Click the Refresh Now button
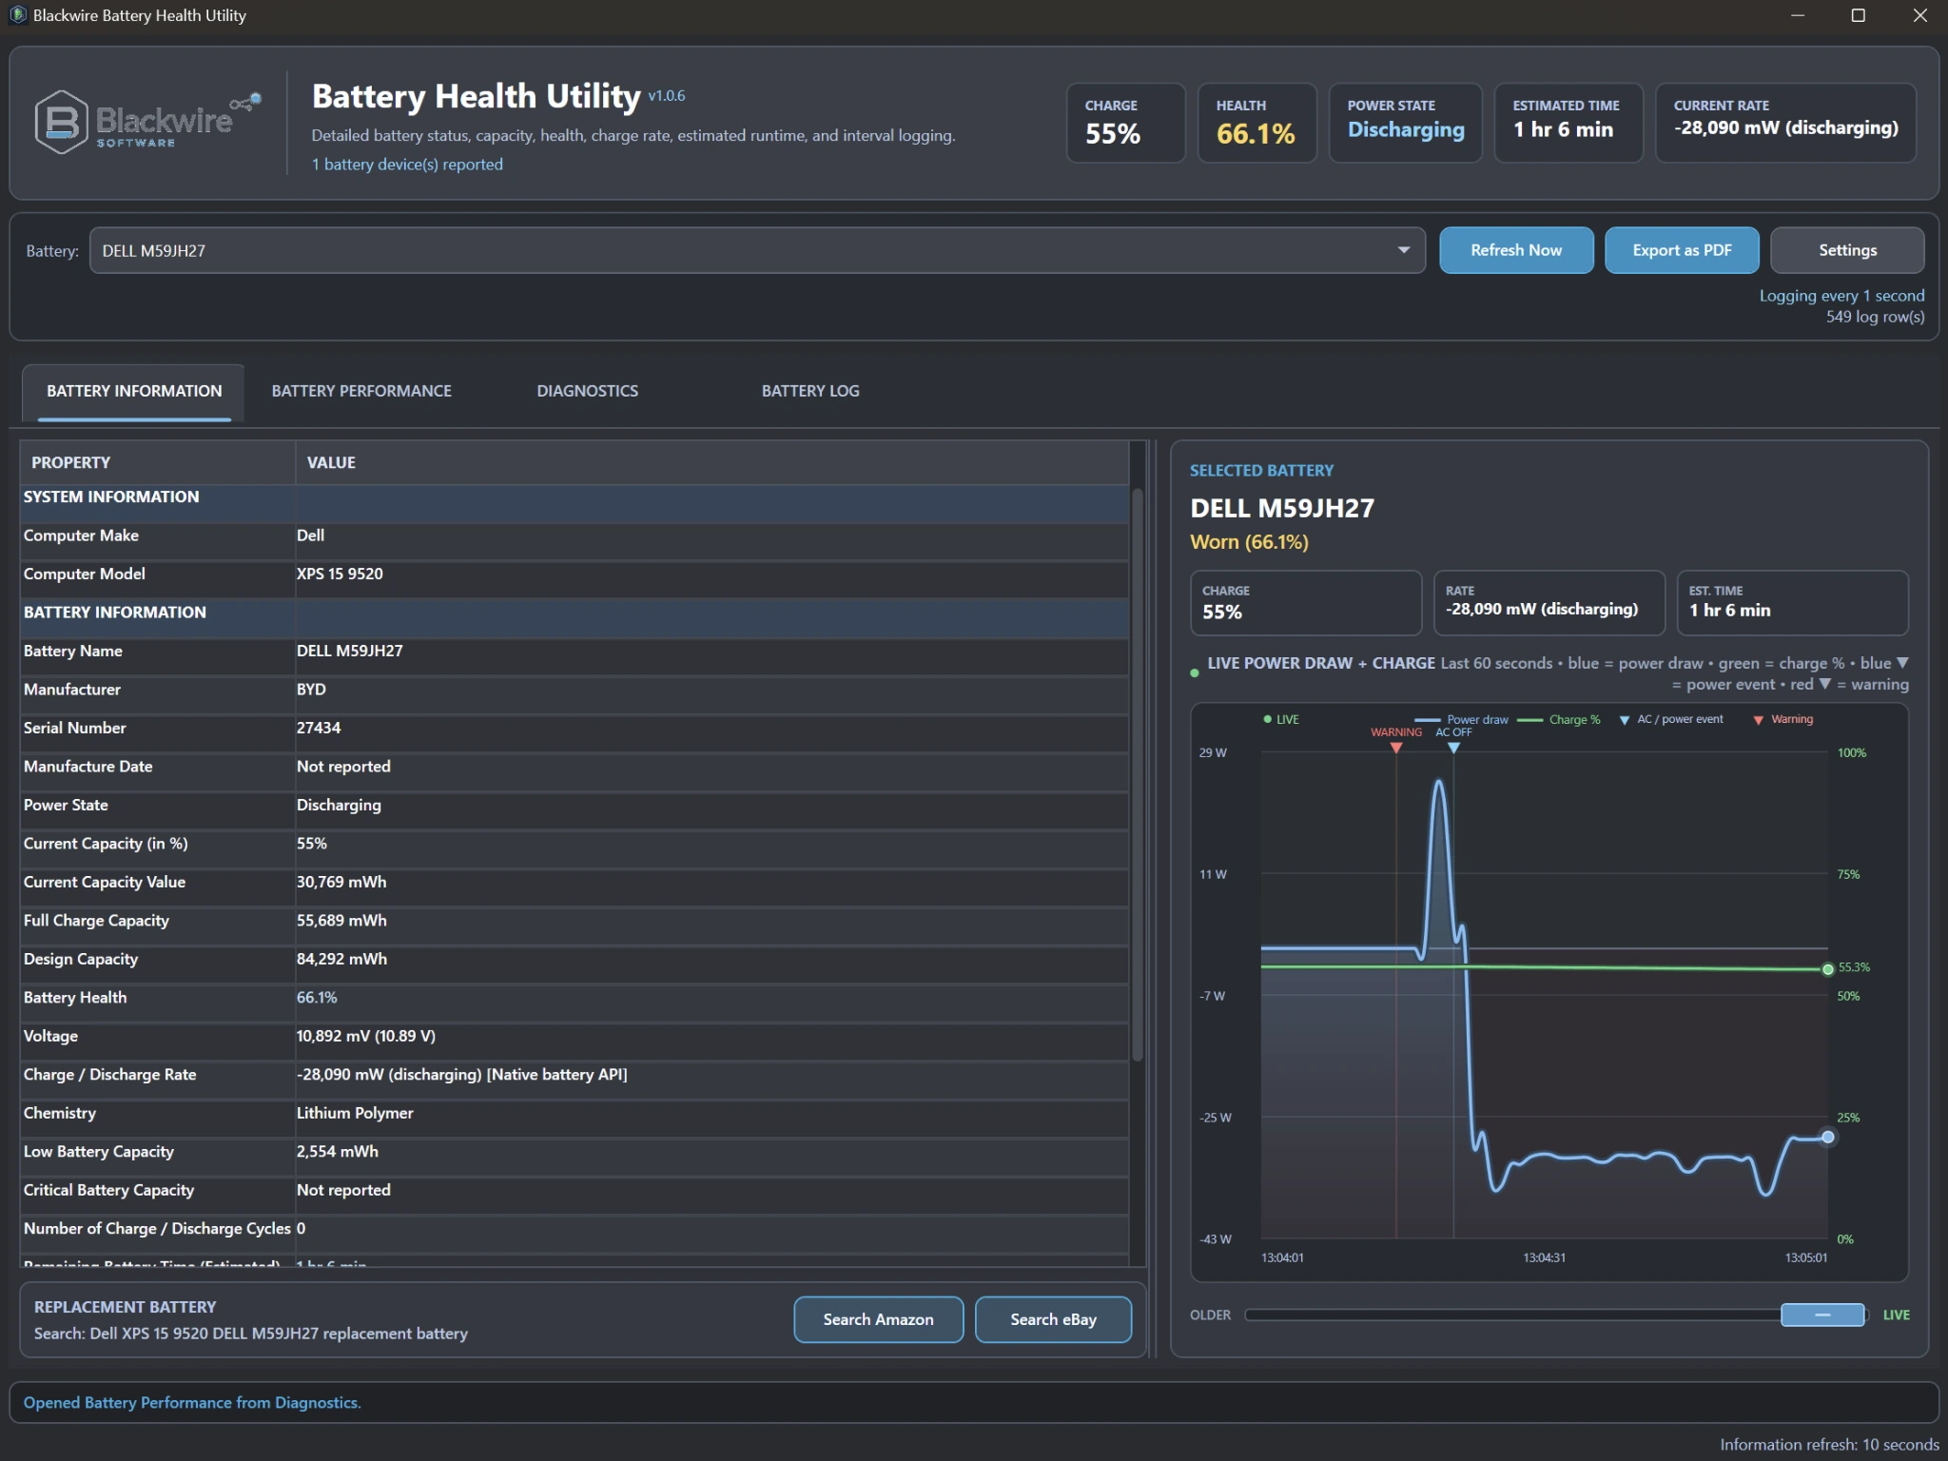This screenshot has width=1948, height=1461. (1516, 250)
